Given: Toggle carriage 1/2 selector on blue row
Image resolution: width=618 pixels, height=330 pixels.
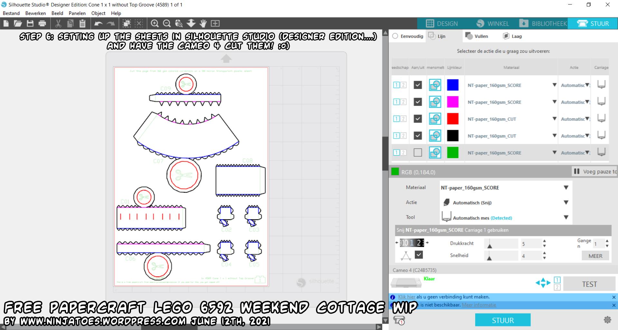Looking at the screenshot, I should point(399,85).
